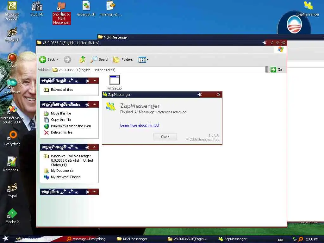Click the ZapMessenger logo in dialog
The height and width of the screenshot is (243, 324).
(x=111, y=106)
